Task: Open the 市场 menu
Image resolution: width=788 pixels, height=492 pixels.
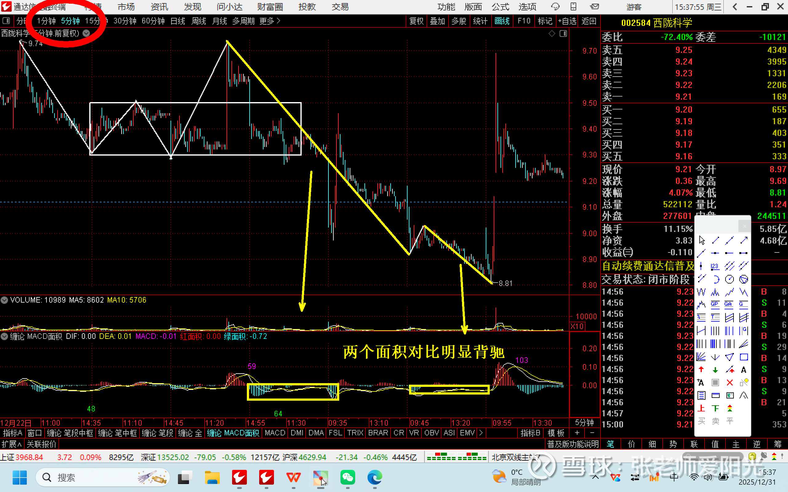Action: click(x=126, y=7)
